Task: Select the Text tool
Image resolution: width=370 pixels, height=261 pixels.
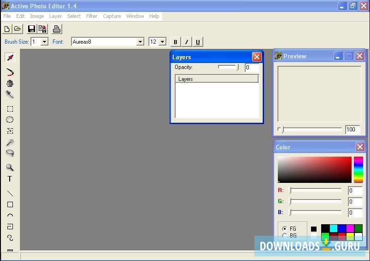Action: coord(10,179)
